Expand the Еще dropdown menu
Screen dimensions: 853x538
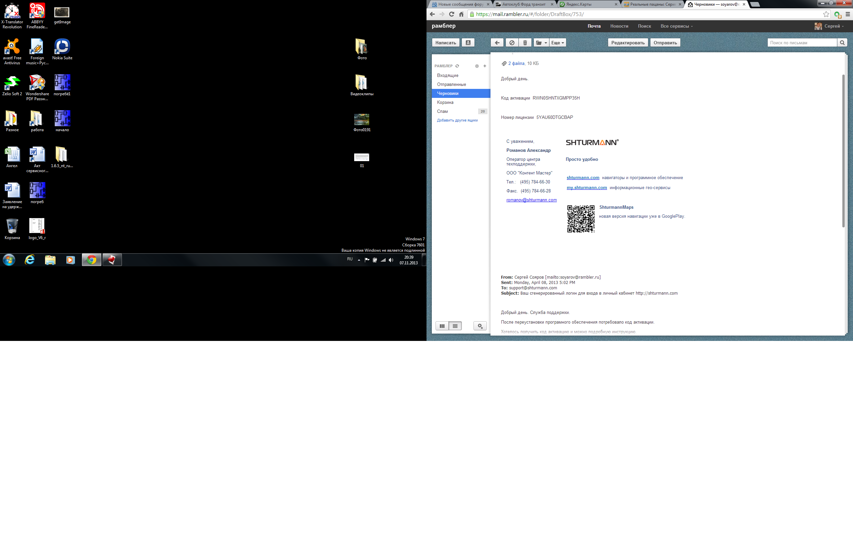(557, 43)
